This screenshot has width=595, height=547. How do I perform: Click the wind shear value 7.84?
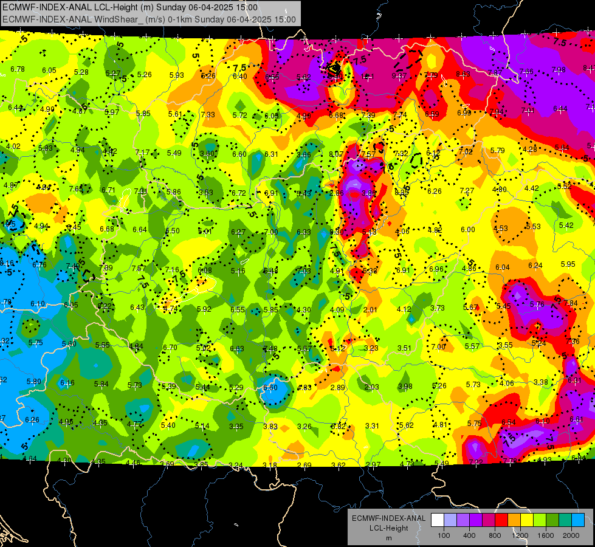[x=571, y=303]
